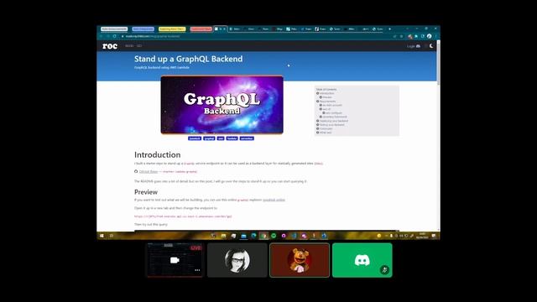This screenshot has height=302, width=537.
Task: Open the GitHub Repo link under Introduction
Action: (149, 171)
